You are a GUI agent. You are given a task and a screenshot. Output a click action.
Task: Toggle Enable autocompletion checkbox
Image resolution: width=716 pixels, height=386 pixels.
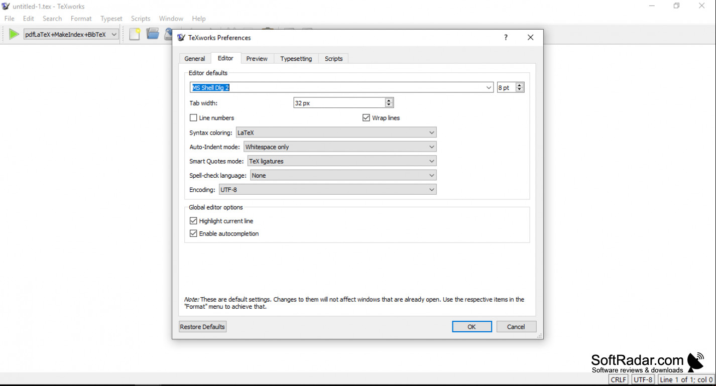coord(193,233)
